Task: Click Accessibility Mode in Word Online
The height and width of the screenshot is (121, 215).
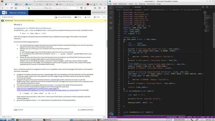Action: (x=63, y=17)
